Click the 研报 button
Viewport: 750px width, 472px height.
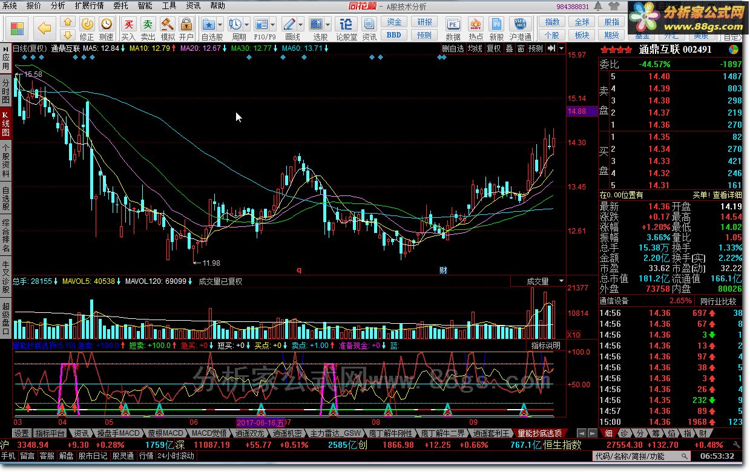pyautogui.click(x=424, y=22)
